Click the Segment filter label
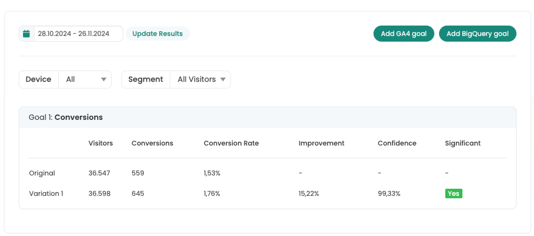Screen dimensions: 534x236 [146, 79]
